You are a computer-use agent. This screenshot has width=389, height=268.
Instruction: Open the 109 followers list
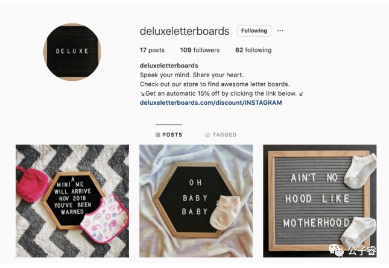coord(200,50)
